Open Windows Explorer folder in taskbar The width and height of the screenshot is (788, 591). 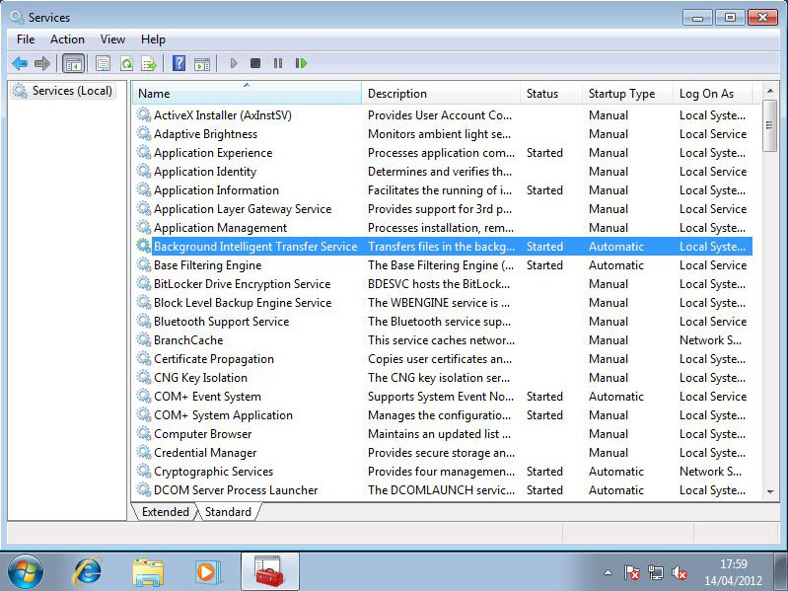click(x=147, y=572)
